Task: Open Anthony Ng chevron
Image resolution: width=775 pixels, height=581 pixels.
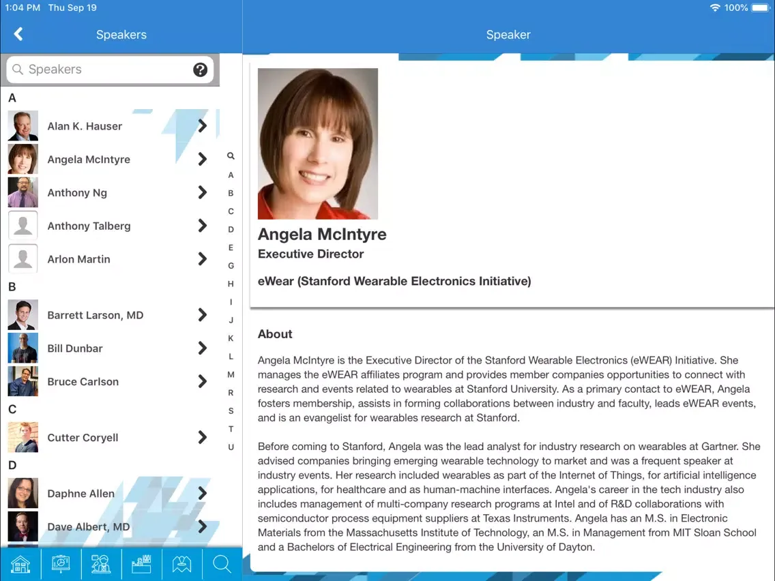Action: click(x=202, y=192)
